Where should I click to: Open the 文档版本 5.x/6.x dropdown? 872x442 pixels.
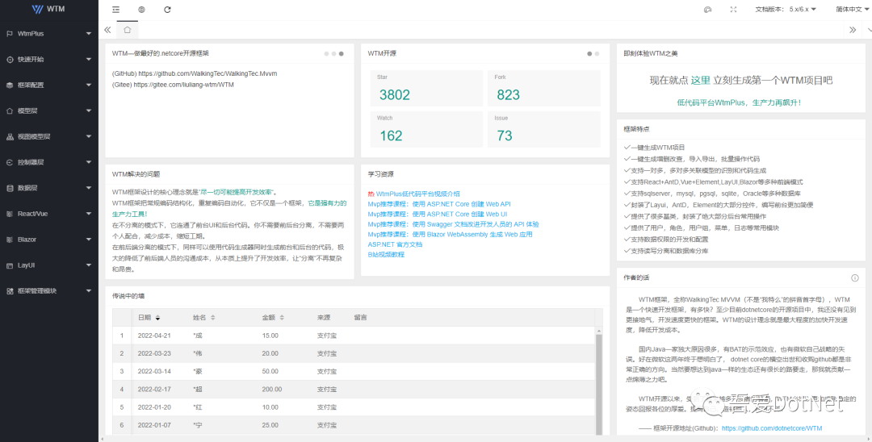(786, 10)
